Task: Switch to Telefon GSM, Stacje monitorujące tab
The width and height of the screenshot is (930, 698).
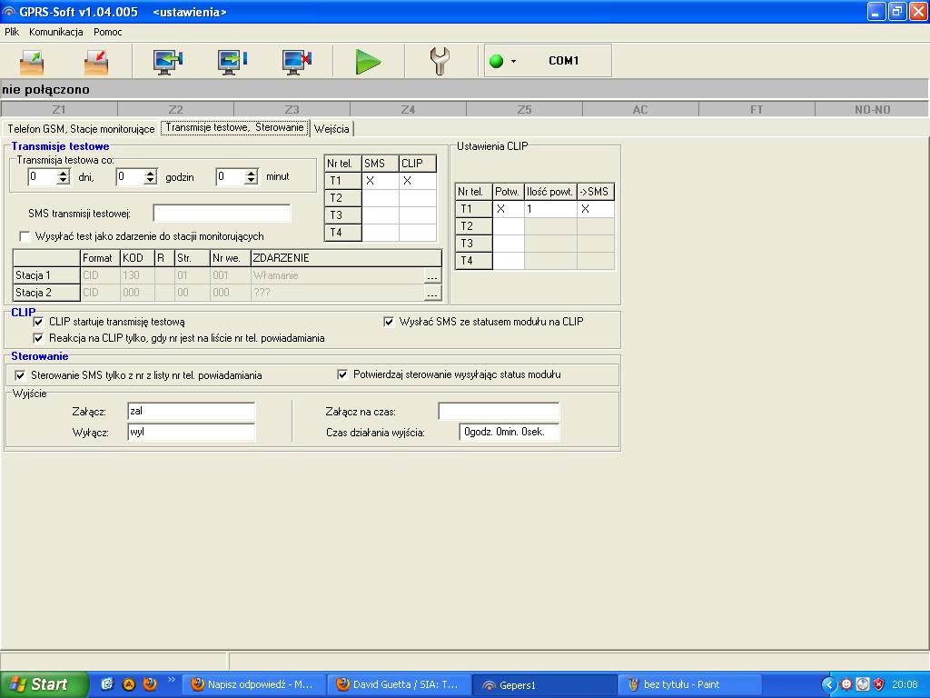Action: pos(81,129)
